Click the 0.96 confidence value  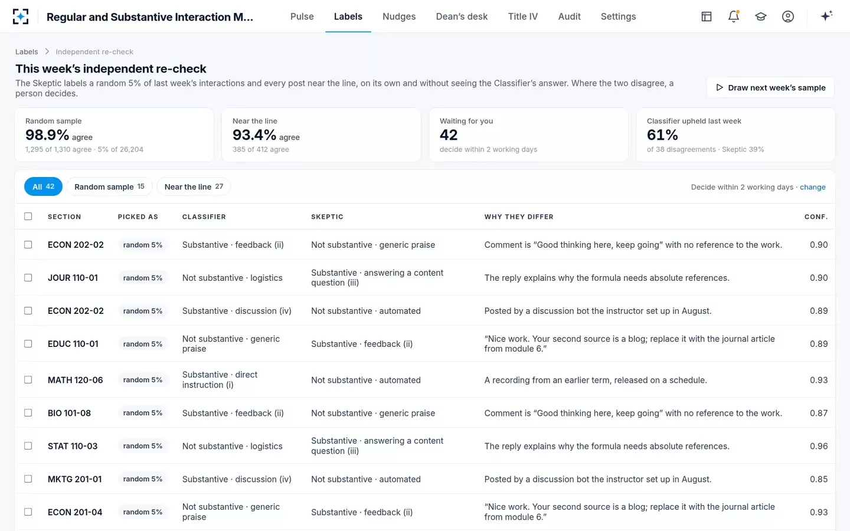click(819, 446)
